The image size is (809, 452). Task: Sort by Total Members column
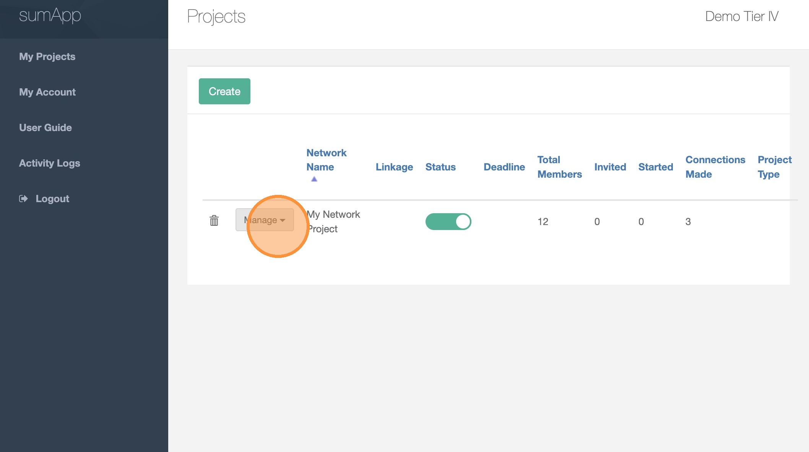coord(559,167)
